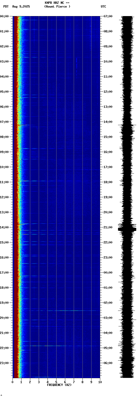Click the 'UTC' timezone label

103,7
